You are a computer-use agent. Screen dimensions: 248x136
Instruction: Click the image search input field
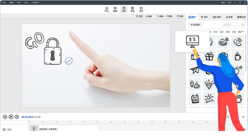tap(233, 25)
